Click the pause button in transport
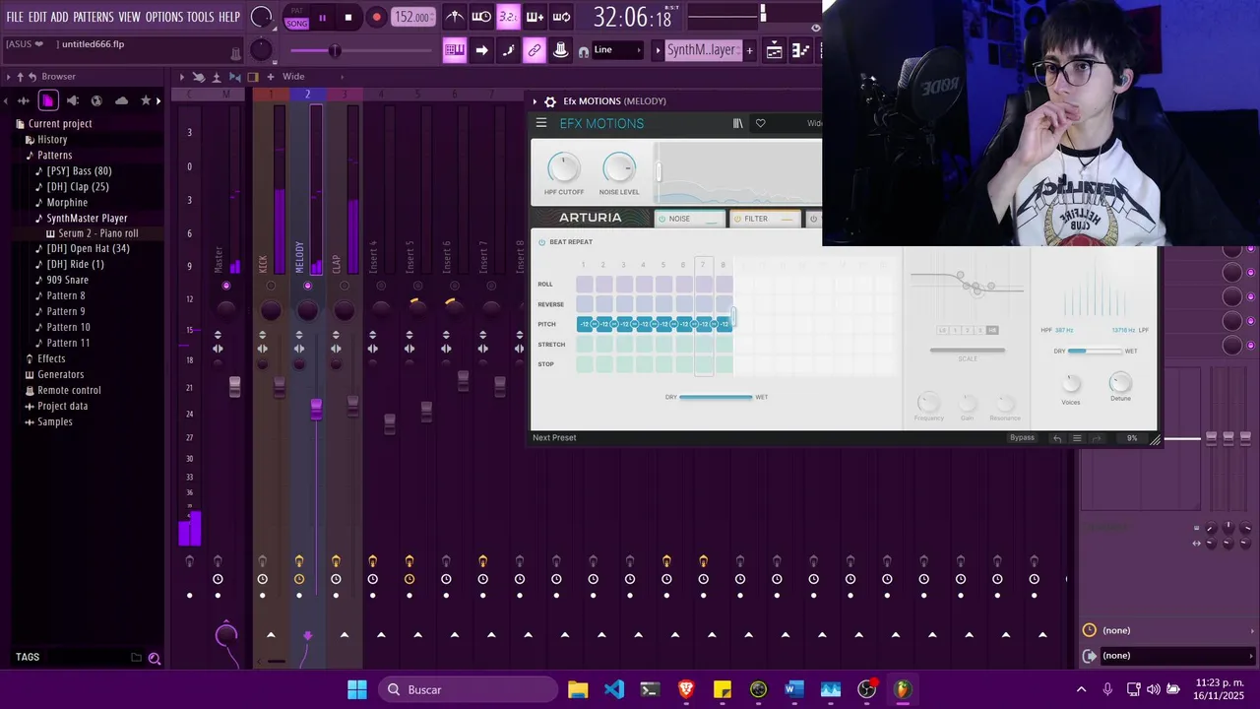The image size is (1260, 709). pos(322,17)
